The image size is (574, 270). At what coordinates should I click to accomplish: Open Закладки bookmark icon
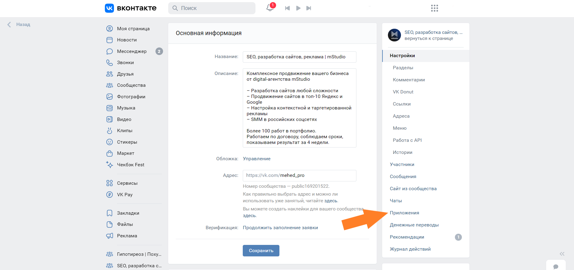pos(109,213)
